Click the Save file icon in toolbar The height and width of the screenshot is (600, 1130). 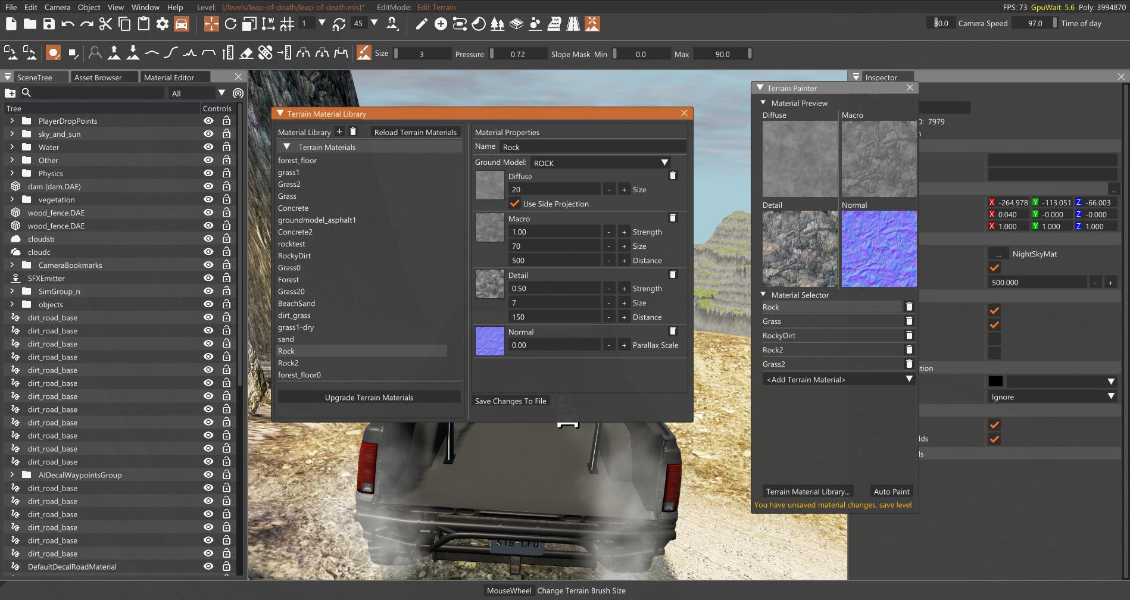tap(49, 24)
